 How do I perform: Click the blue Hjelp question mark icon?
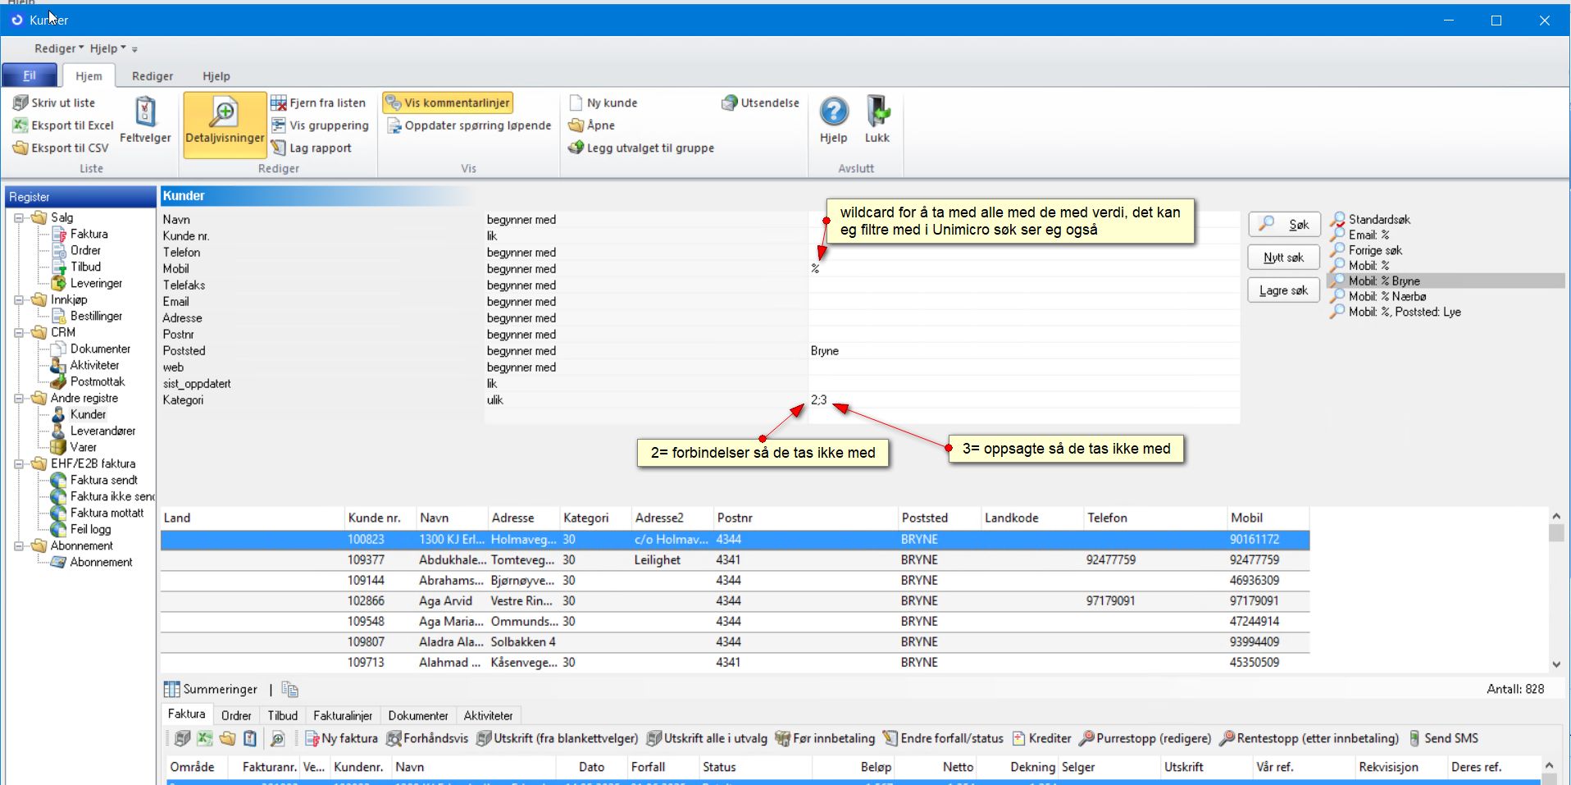tap(834, 112)
